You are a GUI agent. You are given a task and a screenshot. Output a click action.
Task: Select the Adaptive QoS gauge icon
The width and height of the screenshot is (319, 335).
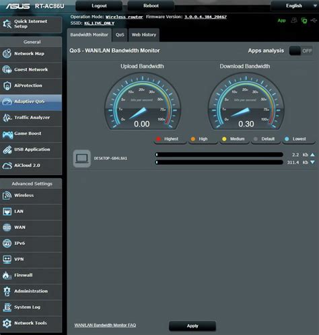pos(7,102)
